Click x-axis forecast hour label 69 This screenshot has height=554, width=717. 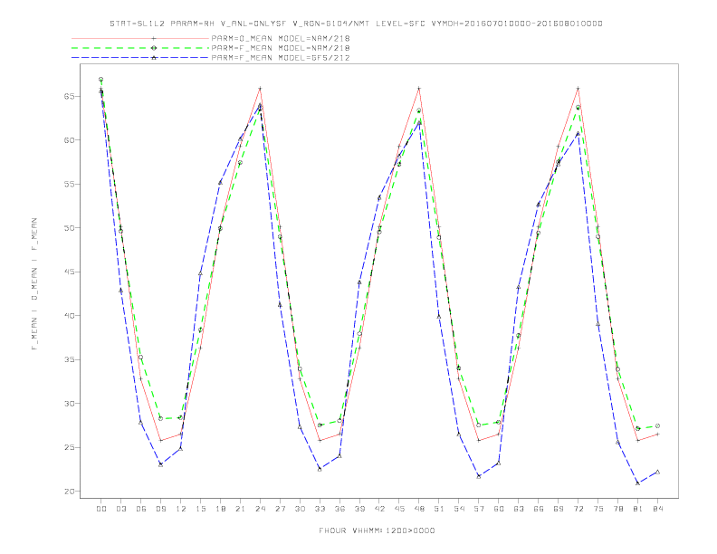(559, 509)
